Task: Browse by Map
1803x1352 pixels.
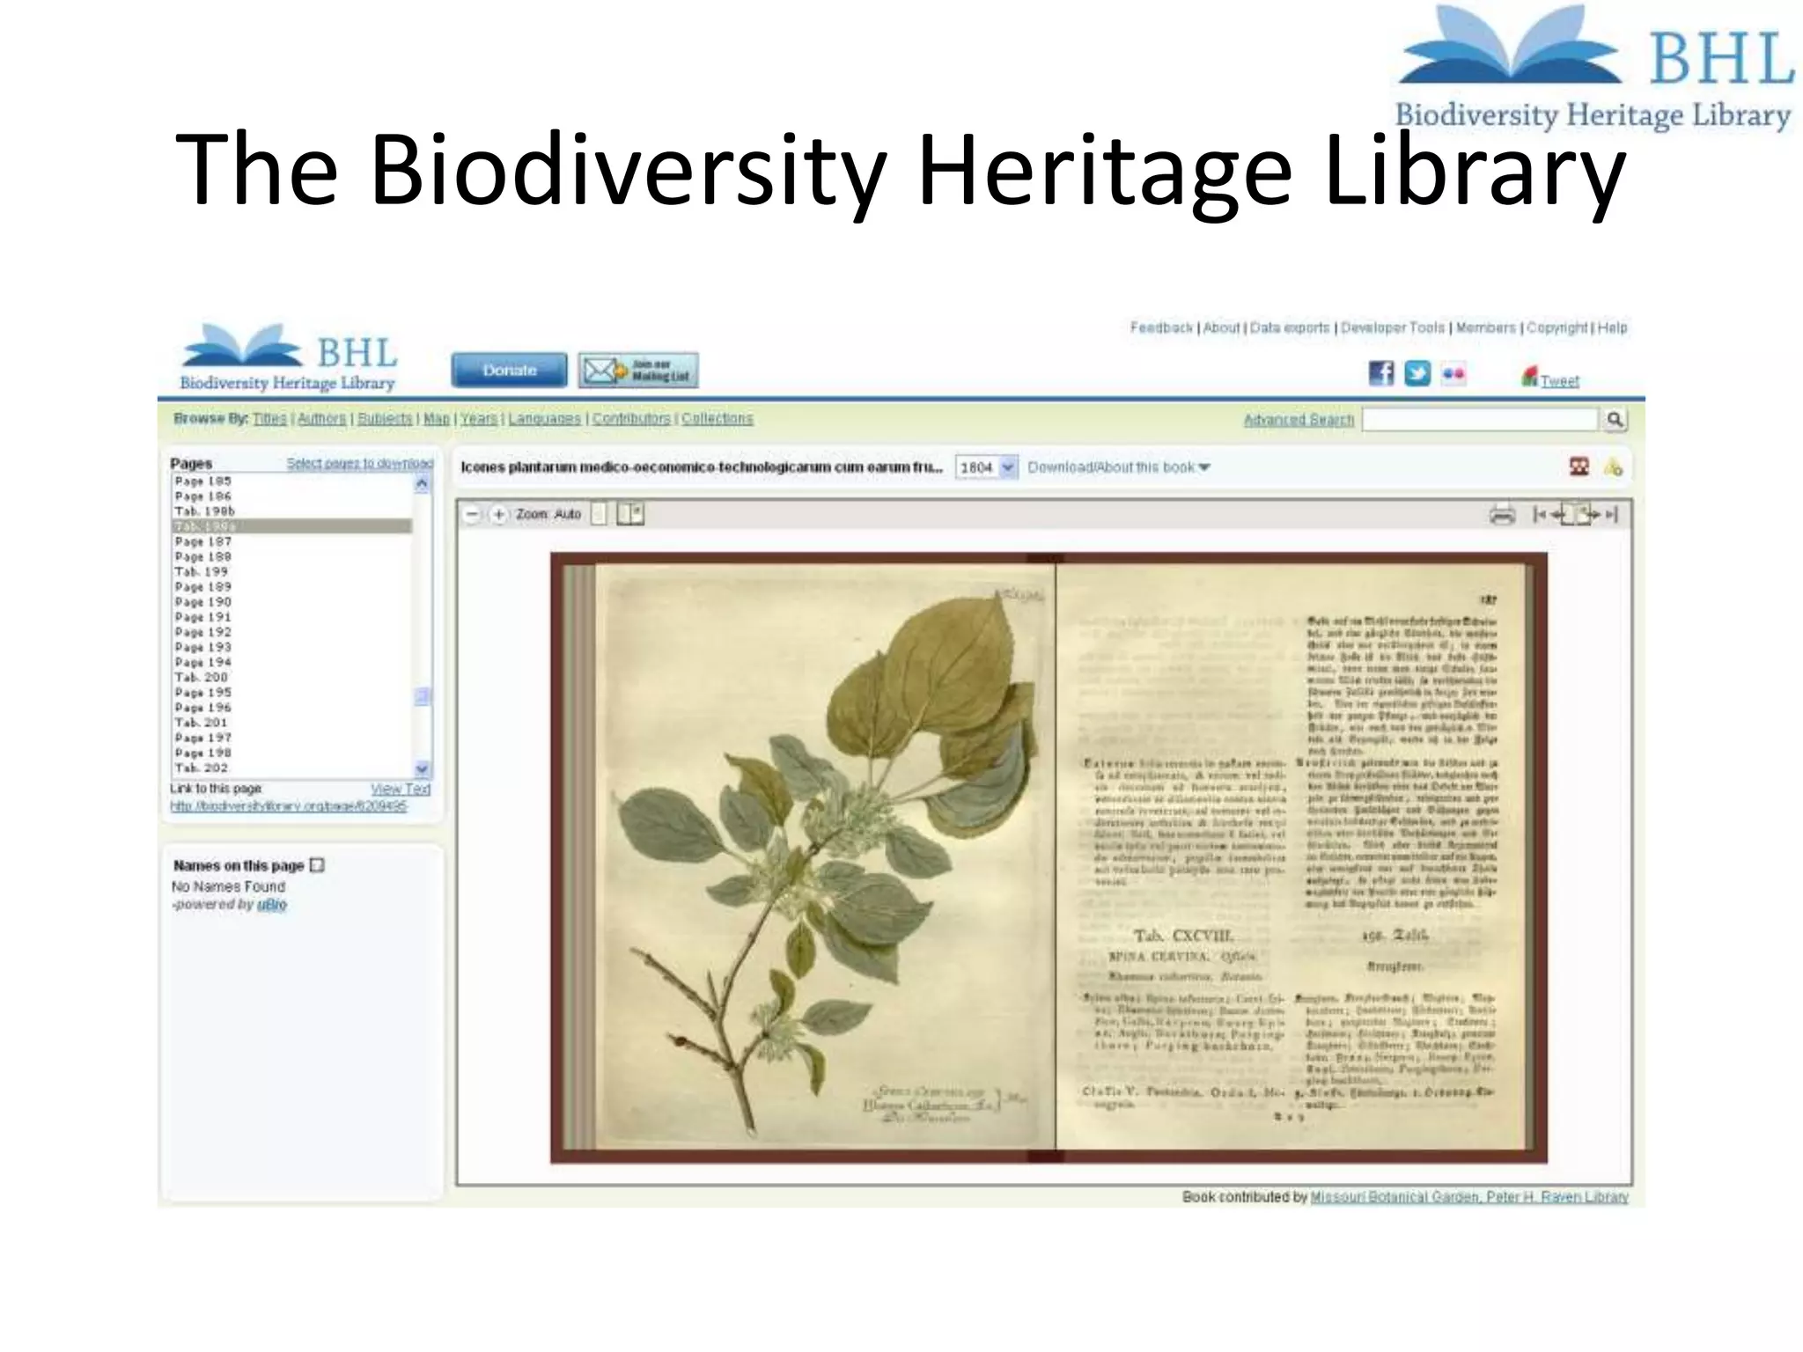Action: 437,419
